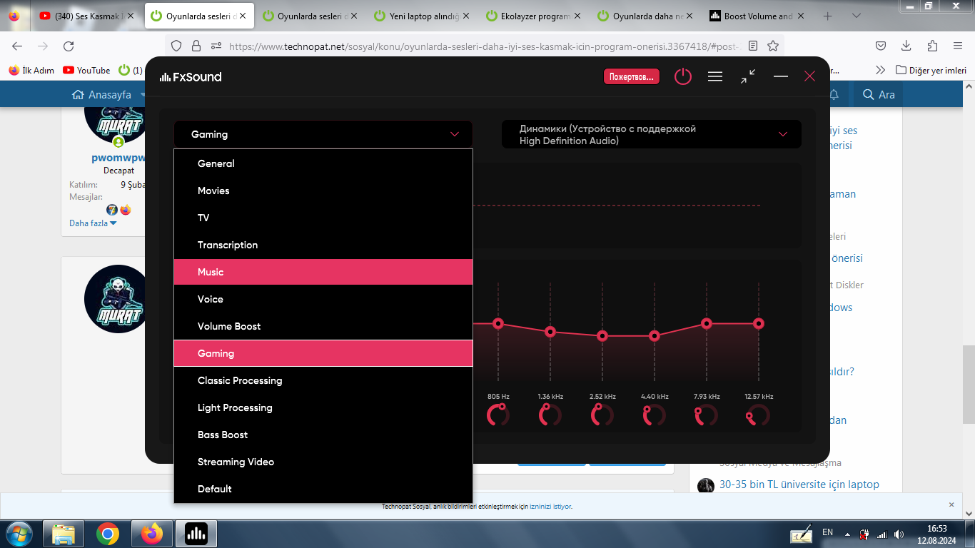Screen dimensions: 975x548
Task: Open a new Firefox tab
Action: [828, 16]
